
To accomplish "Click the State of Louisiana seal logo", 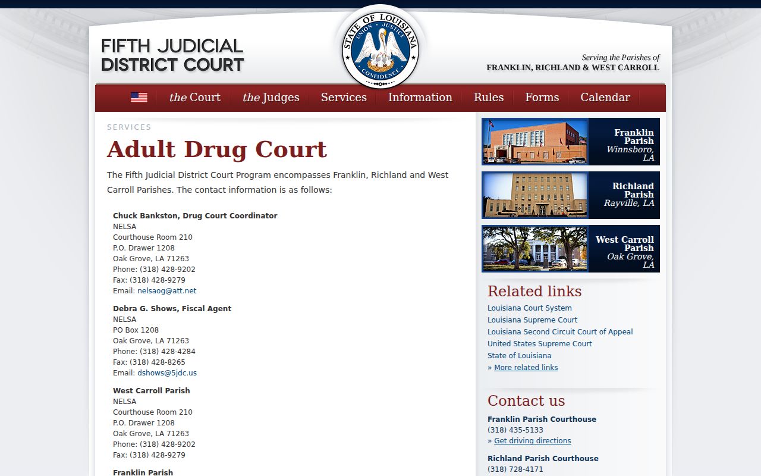I will click(x=380, y=50).
